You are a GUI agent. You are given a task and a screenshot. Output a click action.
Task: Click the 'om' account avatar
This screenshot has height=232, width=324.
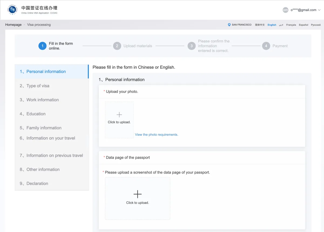(x=285, y=10)
